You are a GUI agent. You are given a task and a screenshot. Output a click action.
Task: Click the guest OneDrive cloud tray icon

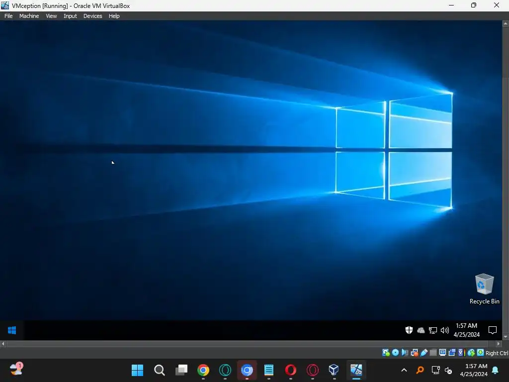(421, 330)
